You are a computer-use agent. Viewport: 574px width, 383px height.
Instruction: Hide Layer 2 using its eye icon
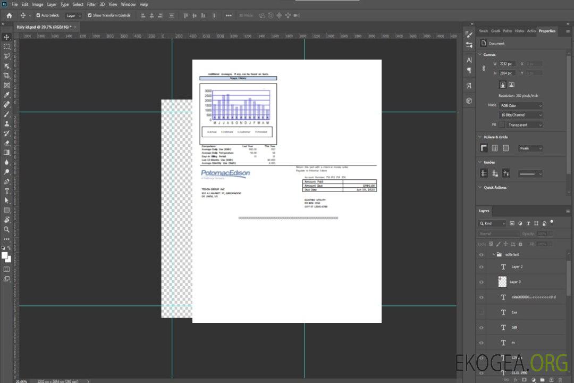(482, 267)
